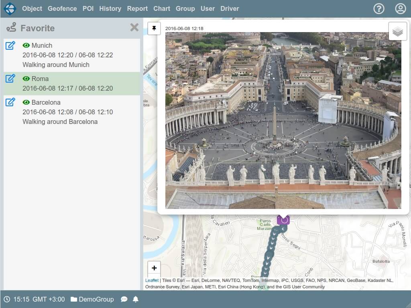The image size is (411, 308).
Task: Open the map layers selector
Action: [x=397, y=31]
